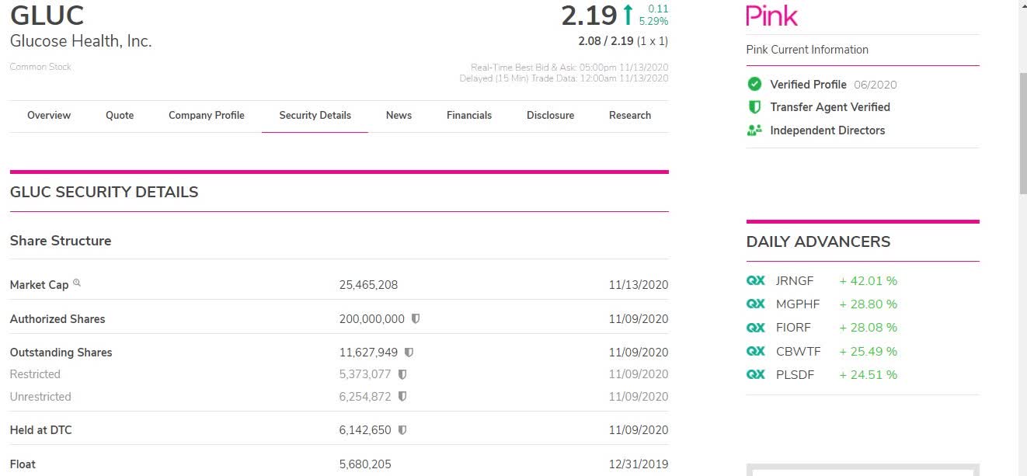The width and height of the screenshot is (1027, 476).
Task: Click the QX icon next to MGPHF
Action: 755,304
